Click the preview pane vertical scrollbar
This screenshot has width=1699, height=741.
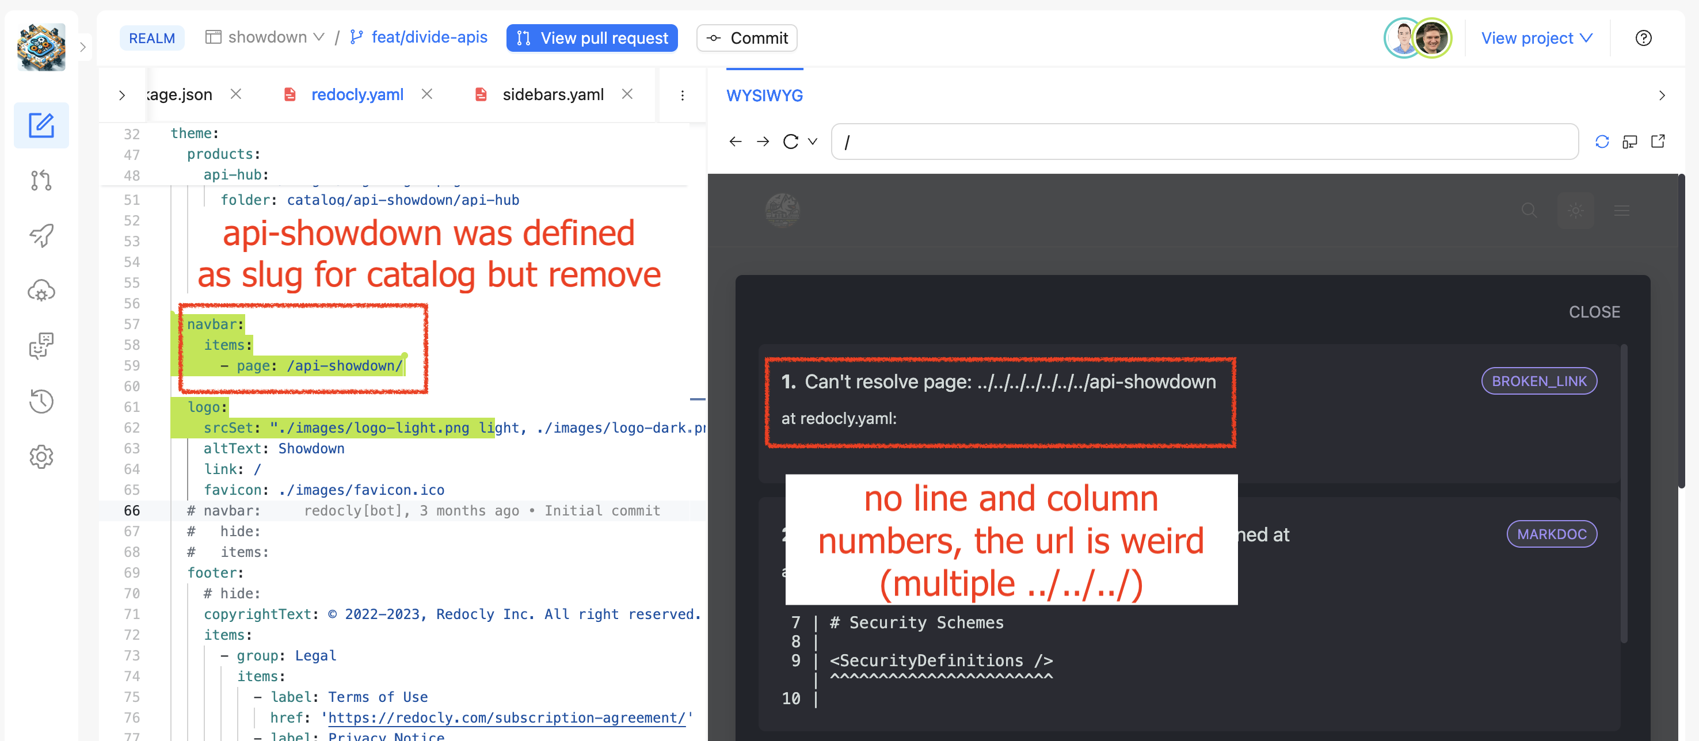click(1681, 331)
